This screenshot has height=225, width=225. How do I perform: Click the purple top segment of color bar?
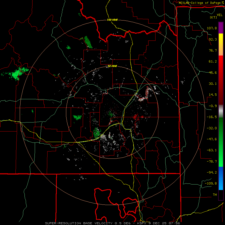pos(221,28)
